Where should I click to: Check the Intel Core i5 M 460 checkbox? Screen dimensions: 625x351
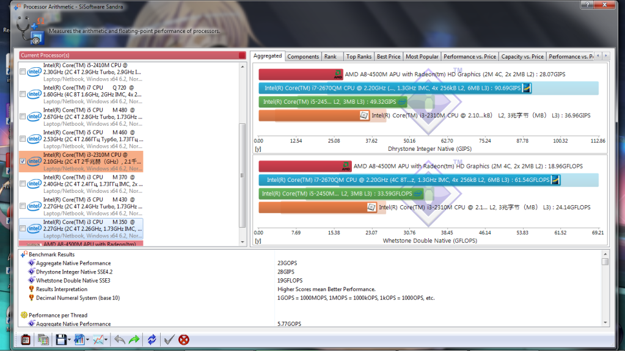[x=23, y=139]
